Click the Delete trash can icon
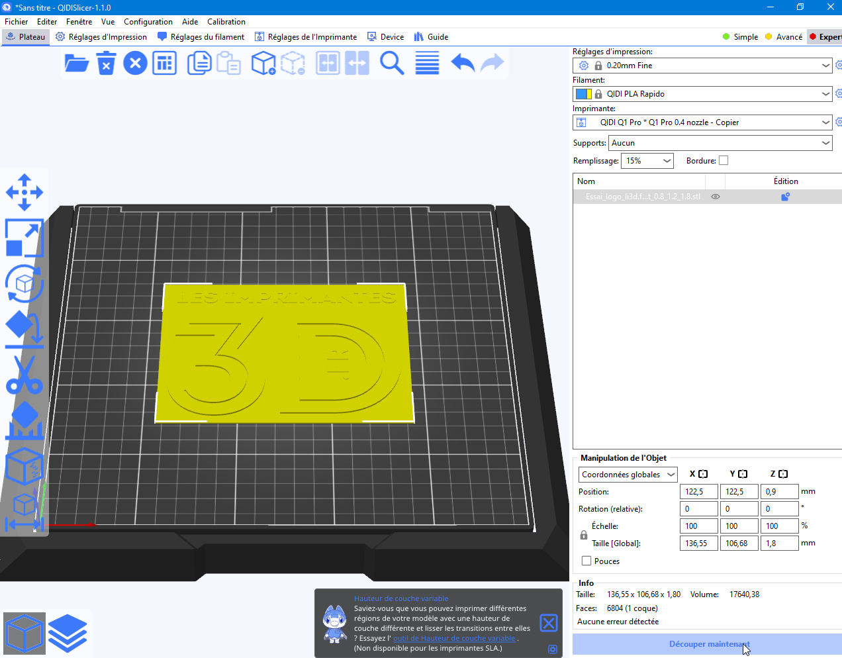The image size is (842, 658). point(106,64)
